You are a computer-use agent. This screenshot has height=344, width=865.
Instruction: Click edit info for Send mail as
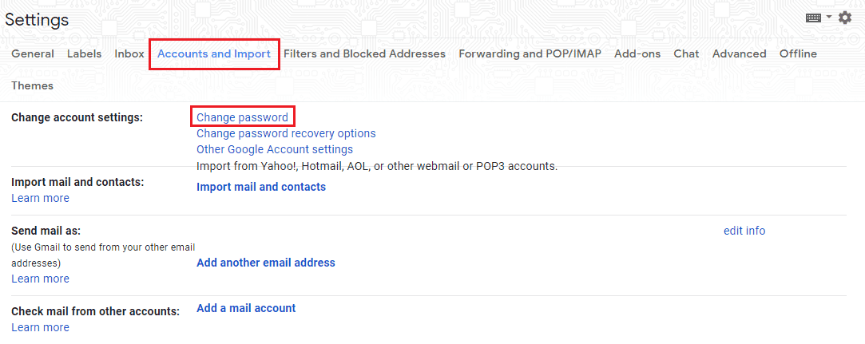click(x=744, y=231)
